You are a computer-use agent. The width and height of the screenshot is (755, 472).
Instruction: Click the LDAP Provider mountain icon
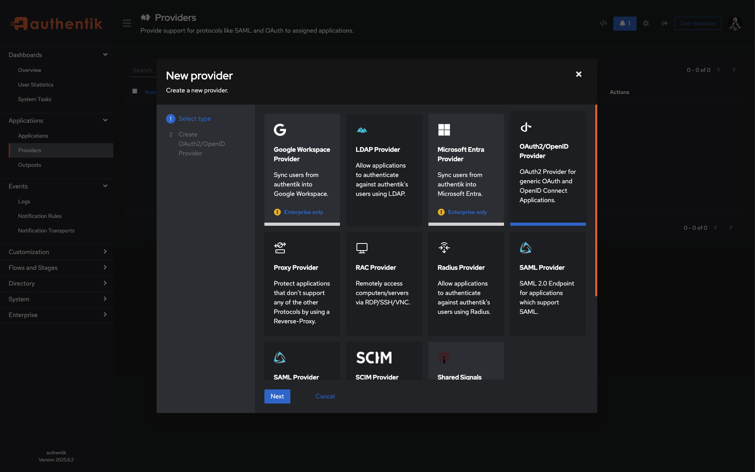tap(362, 130)
